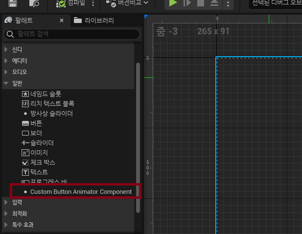This screenshot has width=302, height=234.
Task: Open the debug object selection dropdown
Action: (276, 3)
